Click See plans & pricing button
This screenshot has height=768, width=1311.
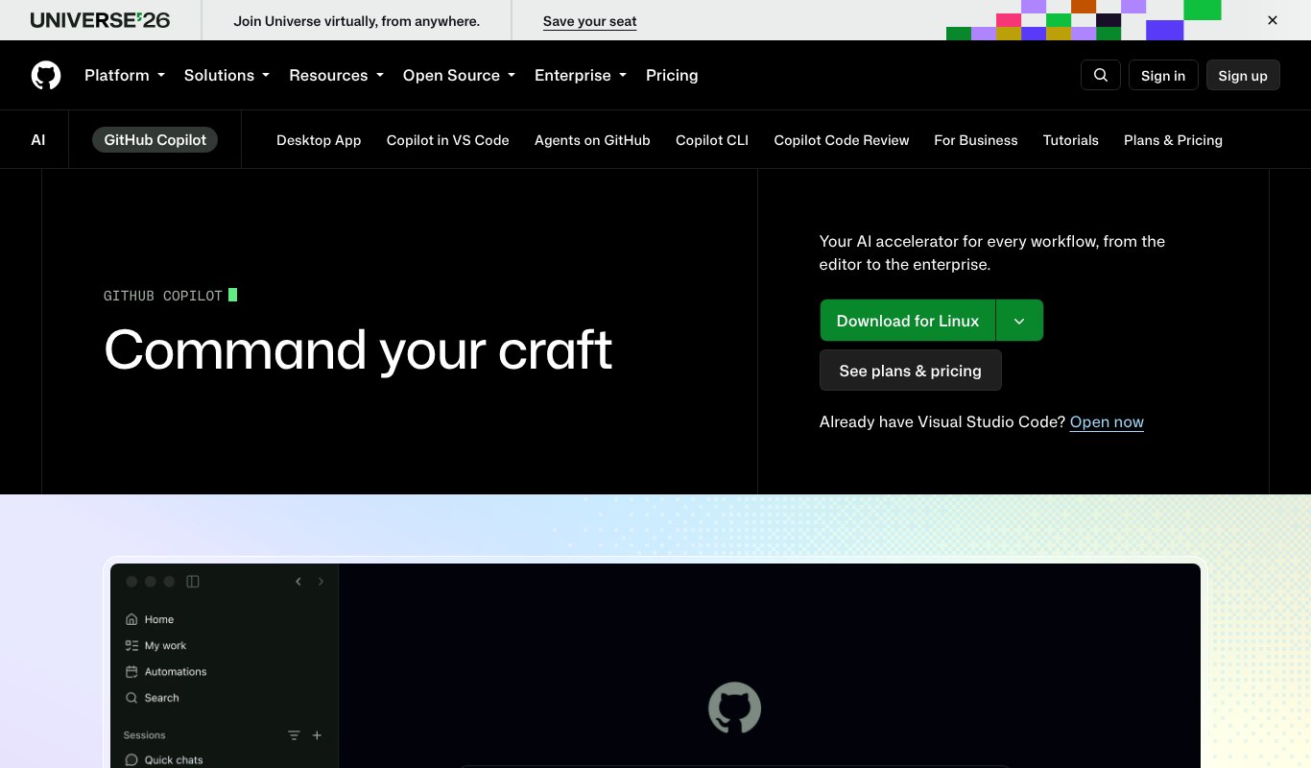(910, 371)
